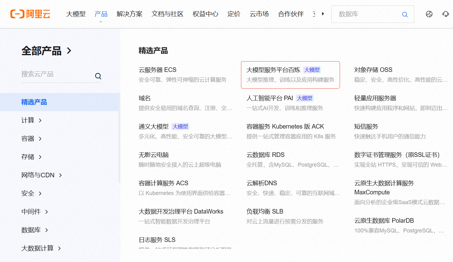This screenshot has width=453, height=262.
Task: Open 日志服务 SLS product
Action: pos(157,240)
